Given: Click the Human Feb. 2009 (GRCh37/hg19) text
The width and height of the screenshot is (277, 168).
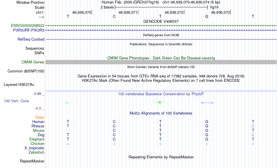Looking at the screenshot, I should click(130, 2).
